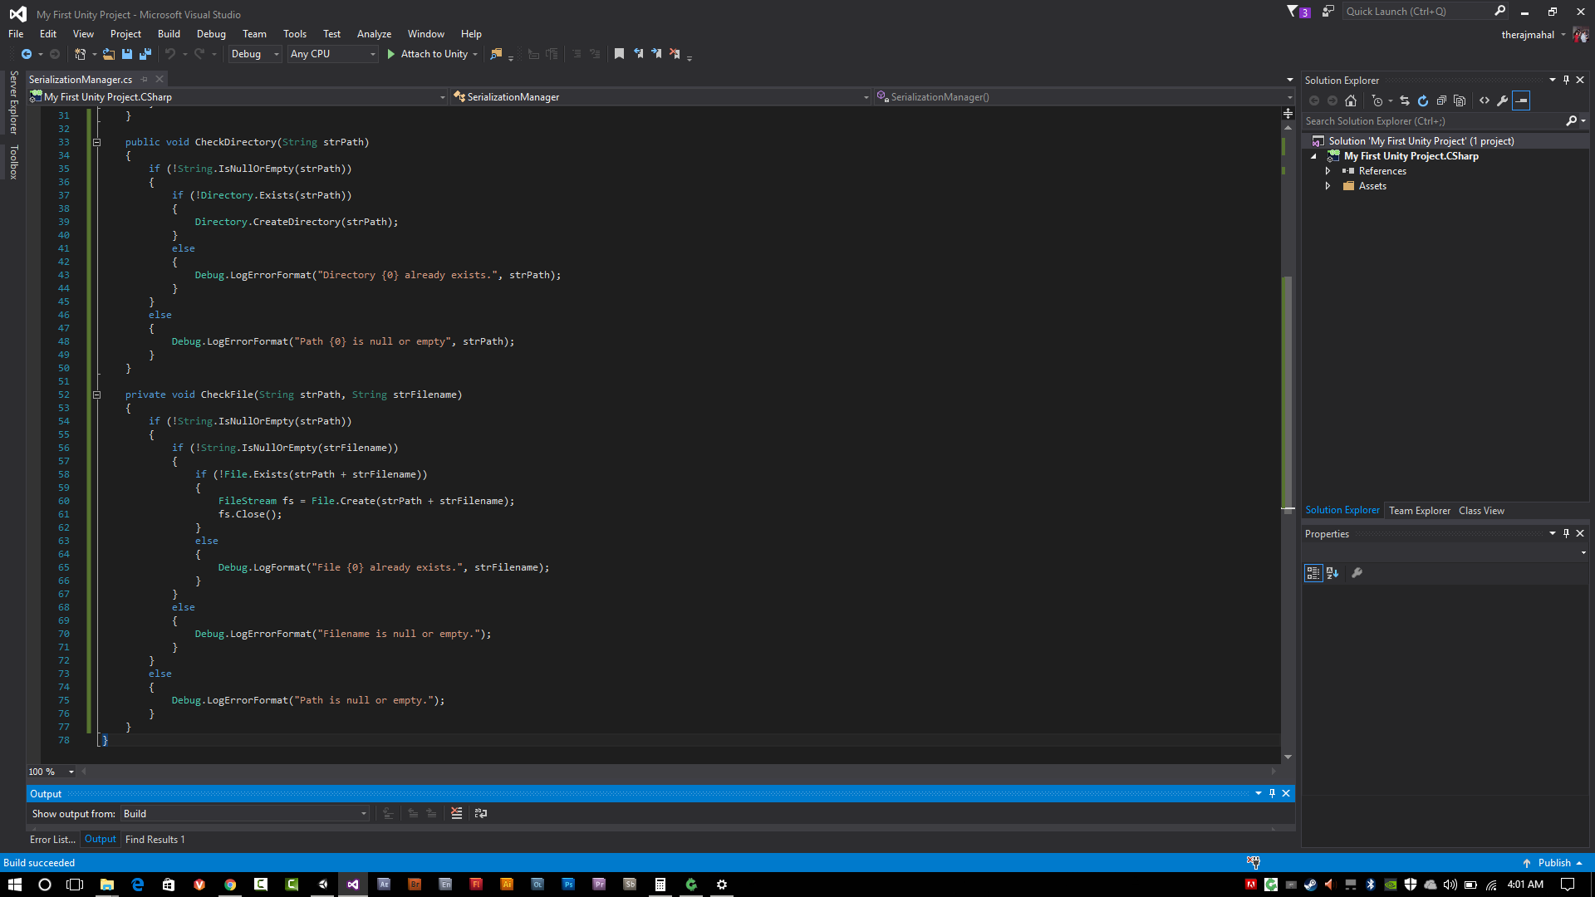Viewport: 1595px width, 897px height.
Task: Click the Find in Files icon
Action: [496, 54]
